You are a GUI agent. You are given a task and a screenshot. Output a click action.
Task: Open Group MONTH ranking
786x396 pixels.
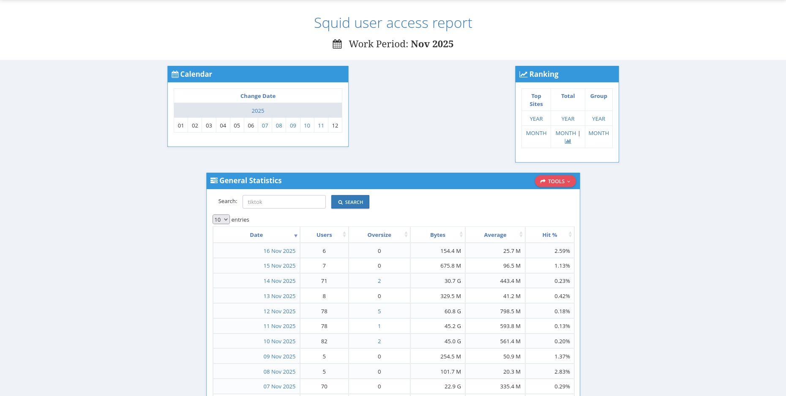point(598,133)
